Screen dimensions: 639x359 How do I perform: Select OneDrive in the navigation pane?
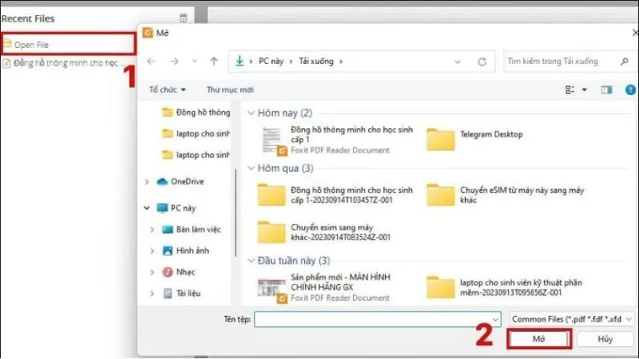(181, 182)
